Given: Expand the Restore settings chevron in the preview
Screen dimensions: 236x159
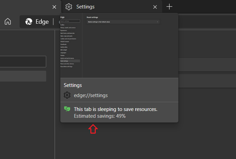Looking at the screenshot, I should pos(157,22).
